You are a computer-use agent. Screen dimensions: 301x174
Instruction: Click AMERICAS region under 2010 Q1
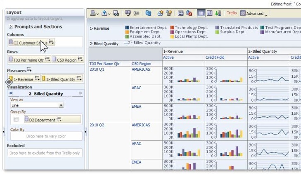pyautogui.click(x=141, y=69)
